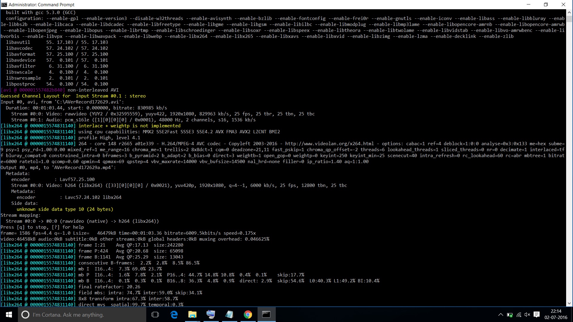This screenshot has height=322, width=573.
Task: Click Command Prompt taskbar icon
Action: (x=266, y=315)
